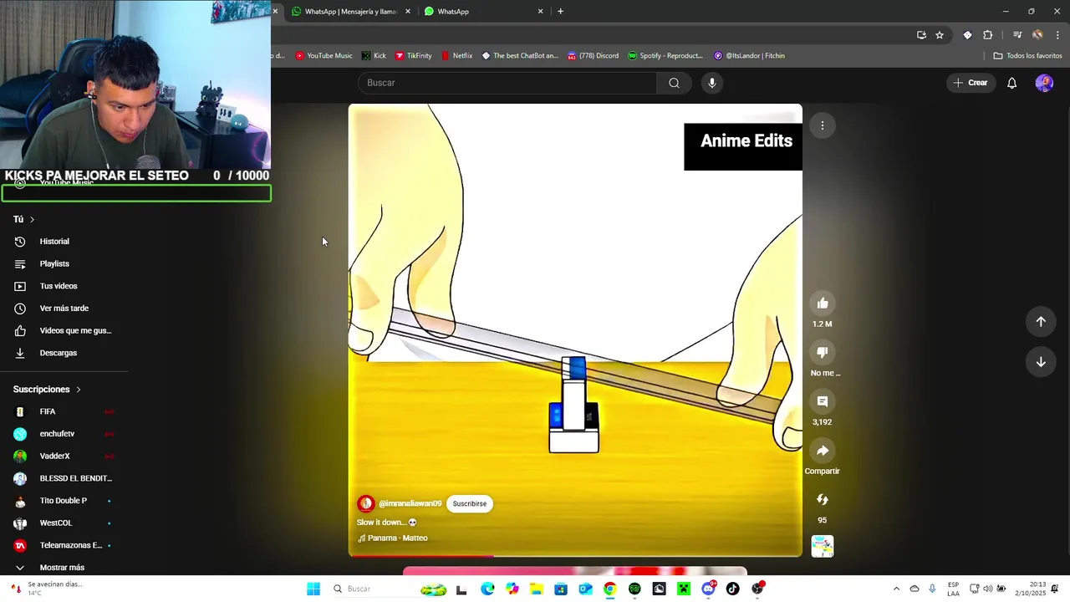1070x602 pixels.
Task: Open the ESP LAA language switcher
Action: pyautogui.click(x=953, y=589)
